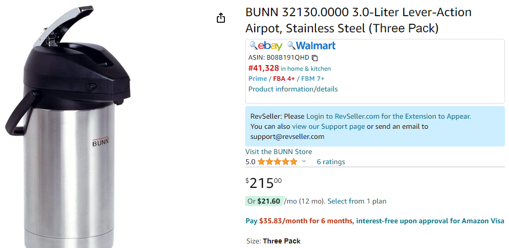Copy the ASIN with the clipboard icon

314,58
